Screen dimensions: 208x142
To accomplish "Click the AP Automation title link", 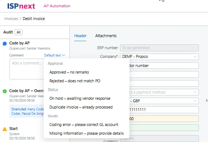I will coord(57,6).
